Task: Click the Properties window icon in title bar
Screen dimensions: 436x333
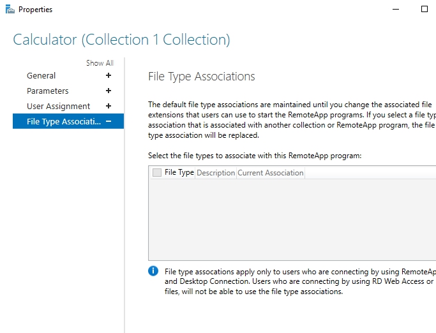Action: [10, 10]
